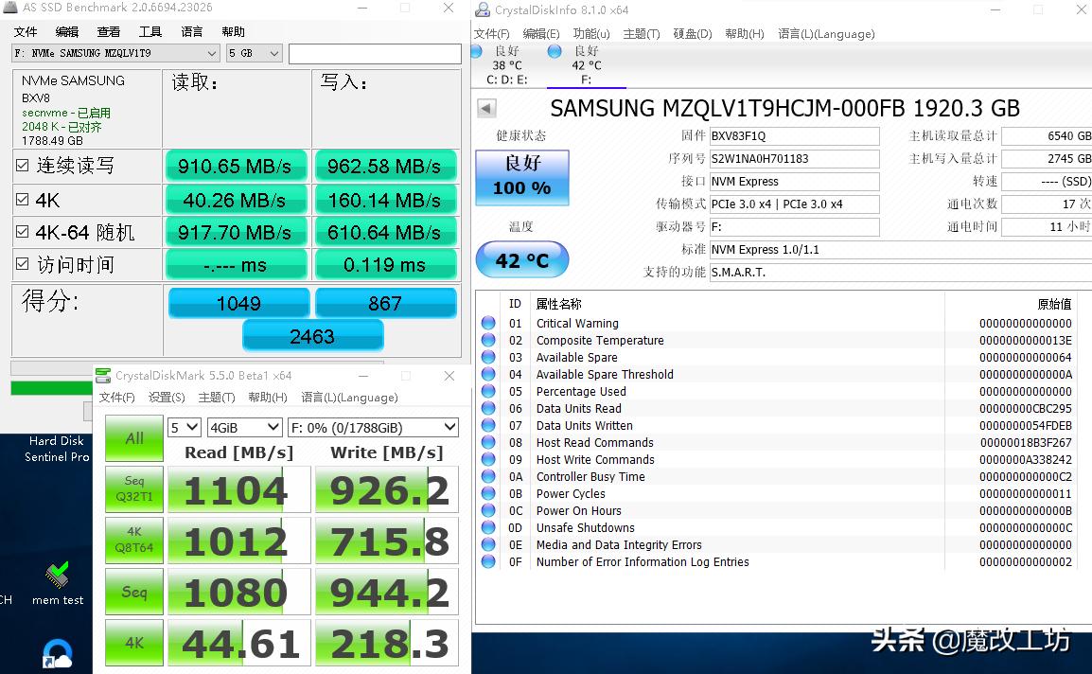Open Hard Disk Sentinel Pro desktop shortcut

57,449
